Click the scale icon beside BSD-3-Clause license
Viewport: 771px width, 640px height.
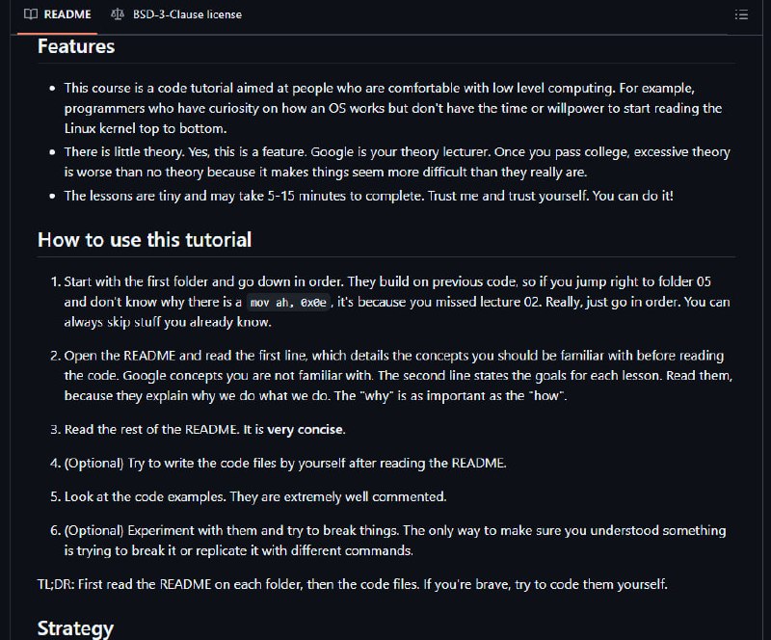pyautogui.click(x=118, y=14)
